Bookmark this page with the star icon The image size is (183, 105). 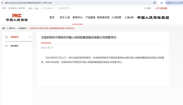coord(155,3)
